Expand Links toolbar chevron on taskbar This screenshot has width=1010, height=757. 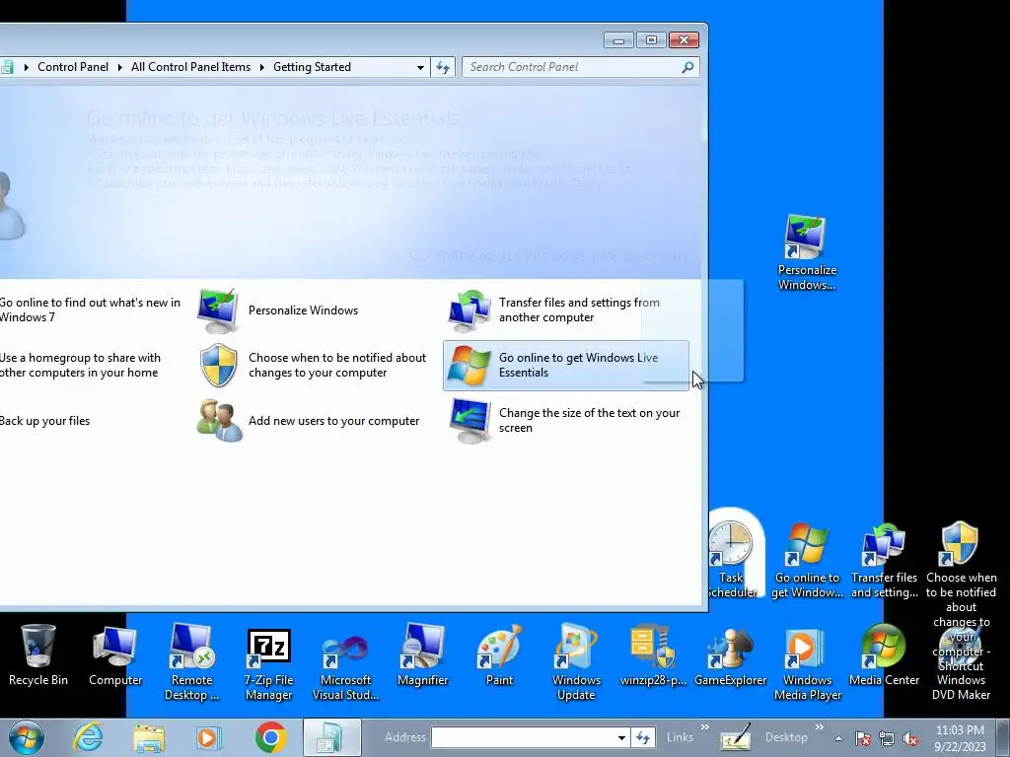pos(704,727)
